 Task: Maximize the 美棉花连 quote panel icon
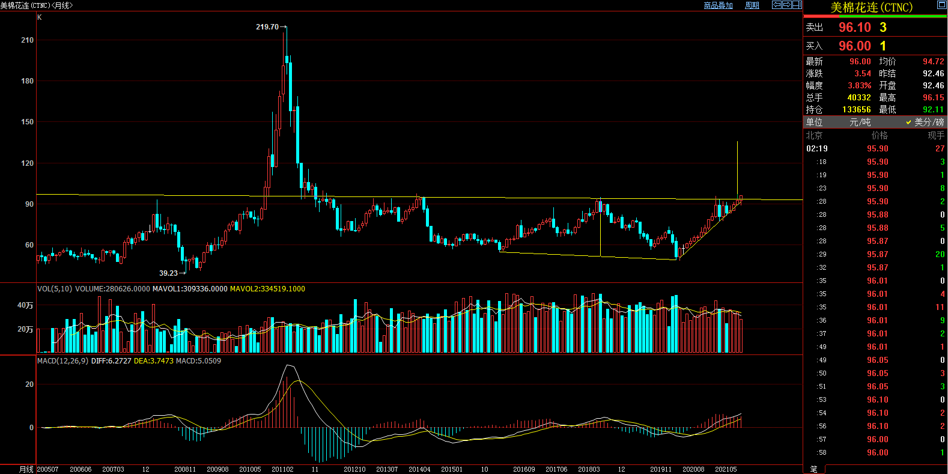click(x=942, y=5)
